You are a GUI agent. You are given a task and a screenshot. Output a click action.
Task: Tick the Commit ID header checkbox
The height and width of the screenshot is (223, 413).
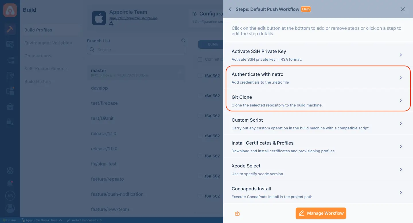[200, 59]
